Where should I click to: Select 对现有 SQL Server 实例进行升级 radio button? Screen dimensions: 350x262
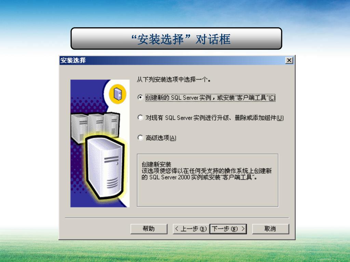[140, 117]
